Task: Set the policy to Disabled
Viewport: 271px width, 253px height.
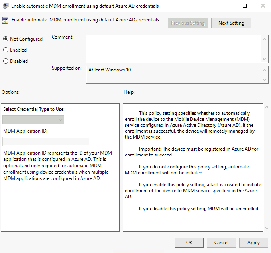Action: [x=6, y=61]
